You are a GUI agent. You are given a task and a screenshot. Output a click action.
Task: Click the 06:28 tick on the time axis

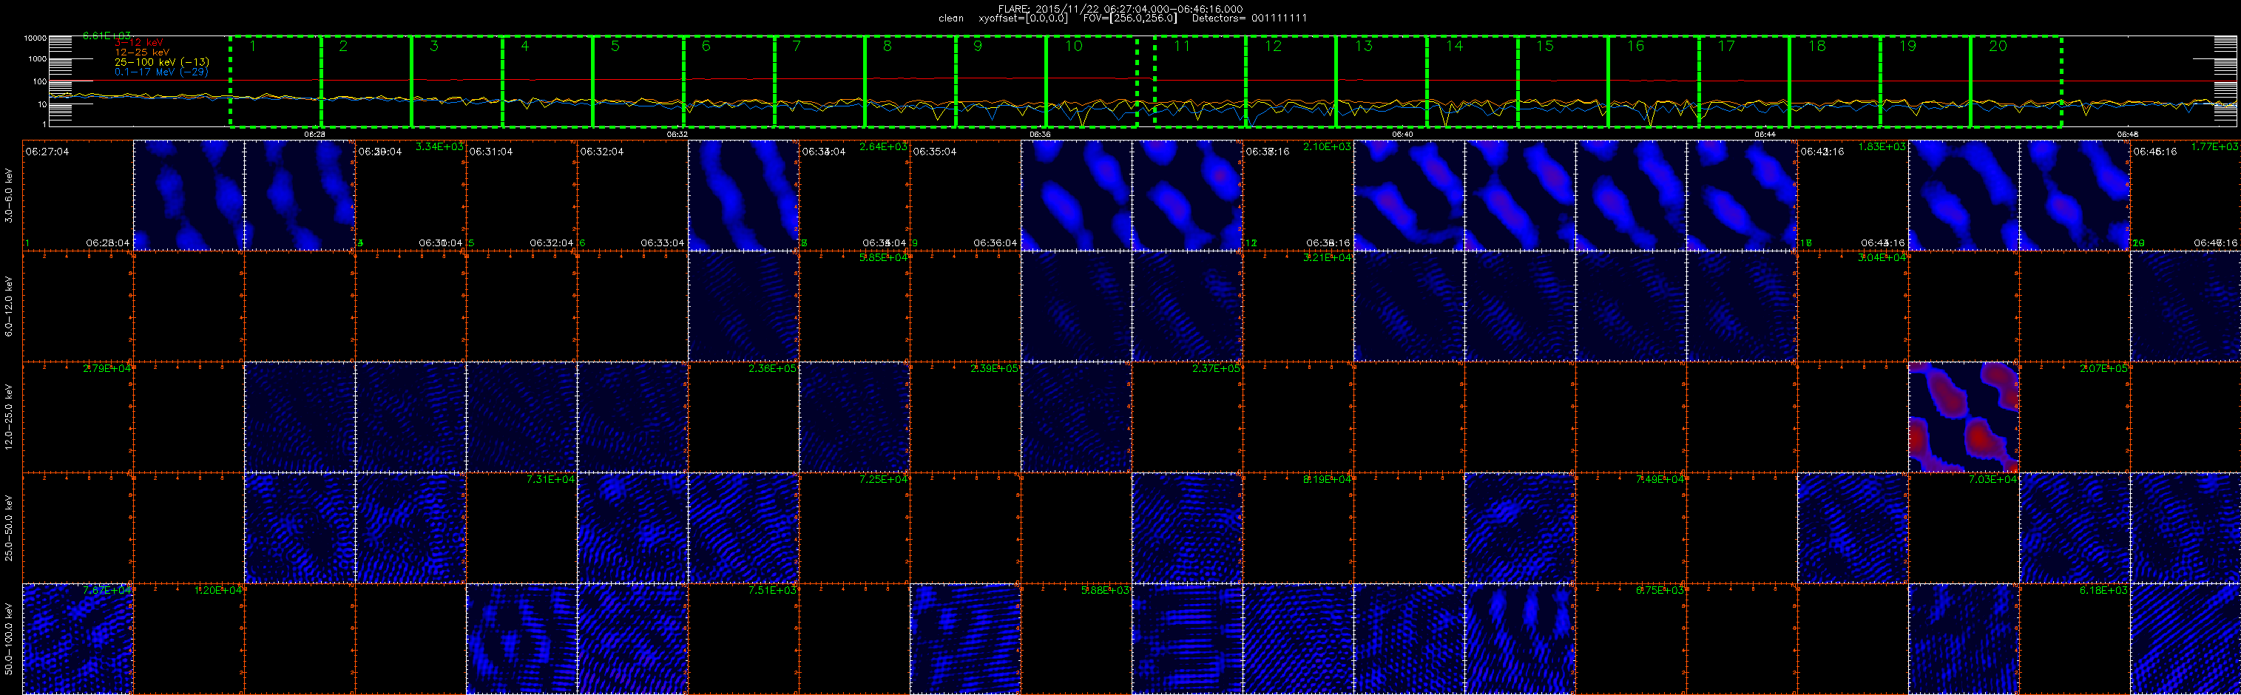(x=315, y=135)
